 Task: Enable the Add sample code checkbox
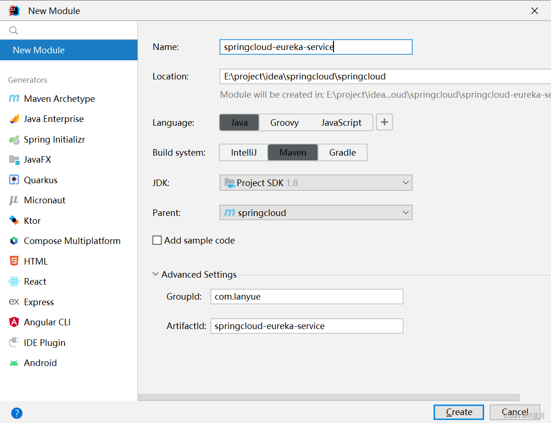[x=157, y=240]
